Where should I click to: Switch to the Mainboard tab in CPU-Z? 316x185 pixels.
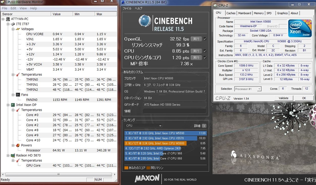244,13
